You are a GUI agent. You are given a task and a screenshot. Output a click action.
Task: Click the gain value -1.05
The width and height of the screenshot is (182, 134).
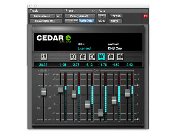pos(62,65)
